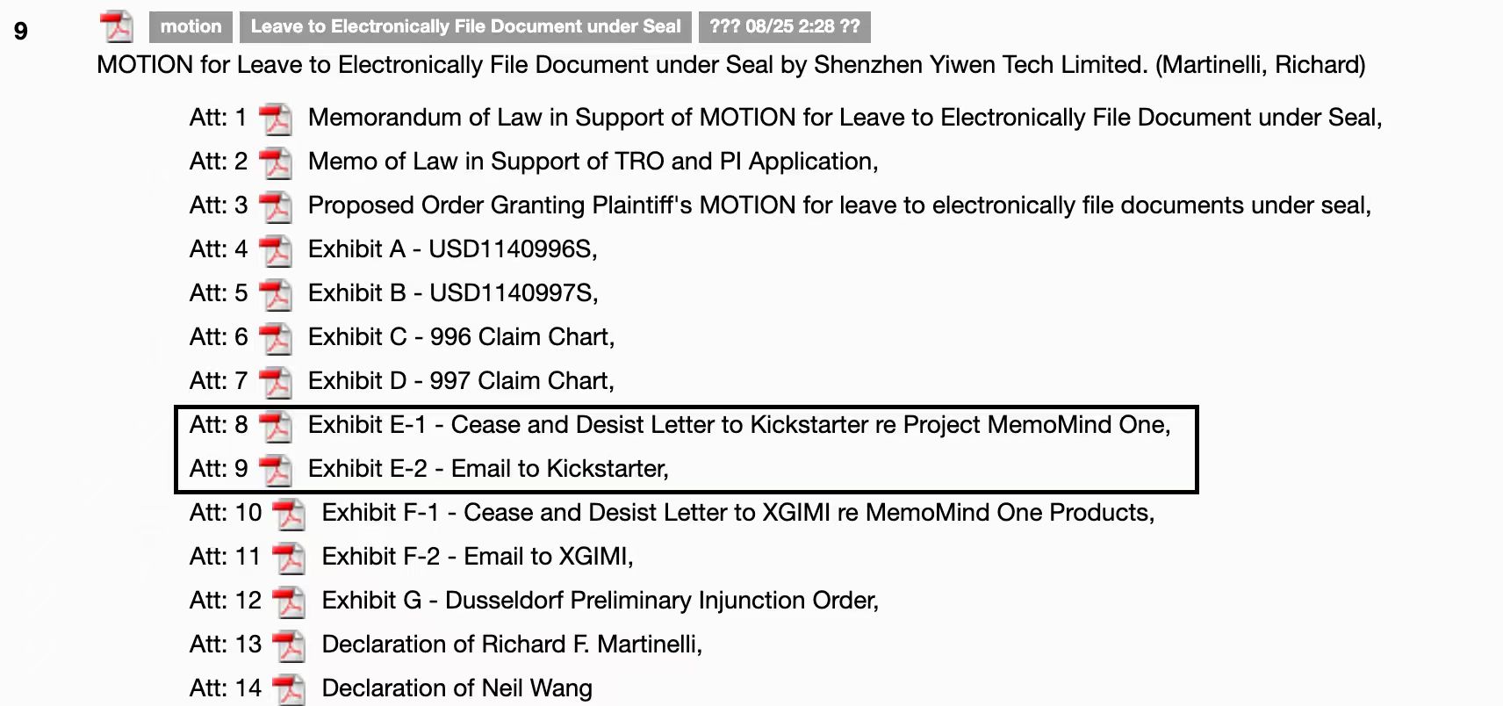Open the main motion PDF icon for entry 9
1503x706 pixels.
[x=116, y=26]
